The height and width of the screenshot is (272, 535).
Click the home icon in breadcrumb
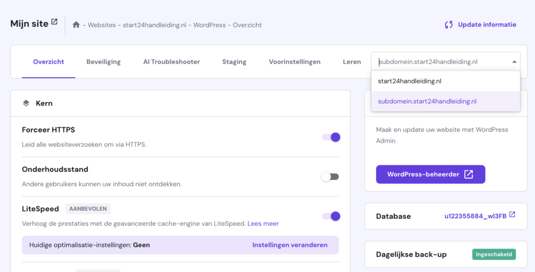click(x=76, y=25)
